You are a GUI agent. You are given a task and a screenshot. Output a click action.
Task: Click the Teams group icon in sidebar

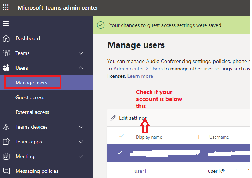click(x=6, y=53)
